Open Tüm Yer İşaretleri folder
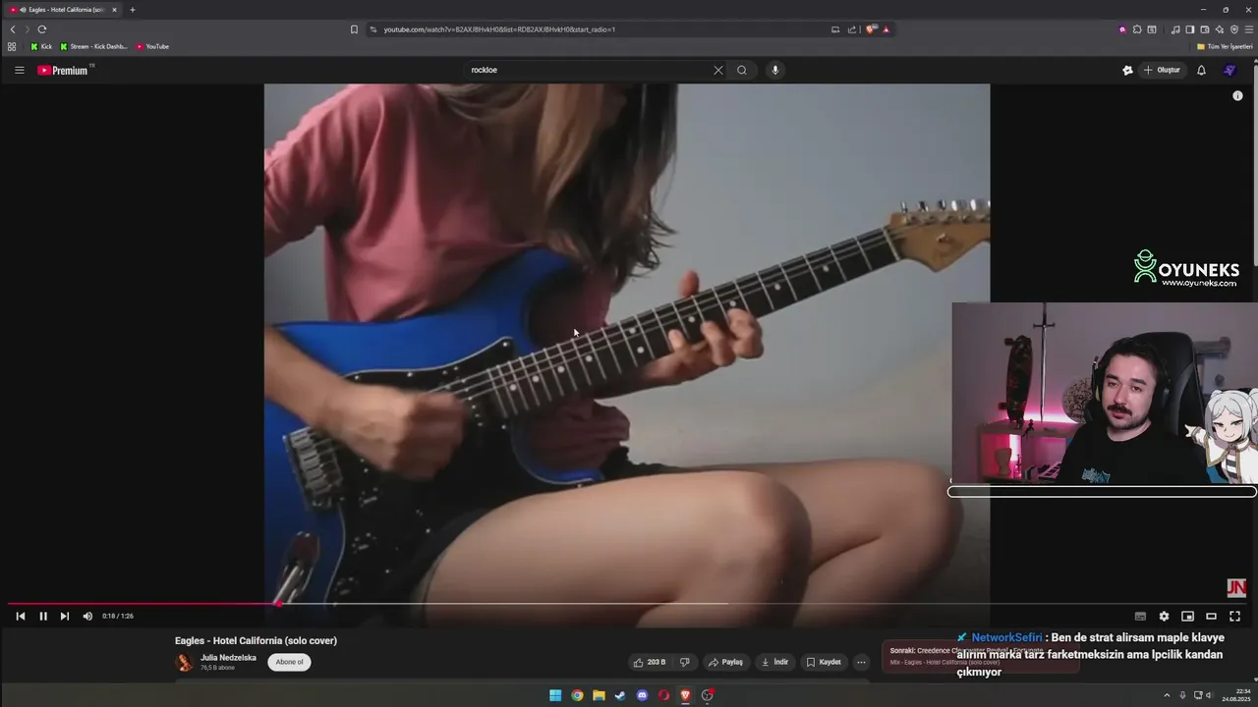Image resolution: width=1258 pixels, height=707 pixels. point(1224,46)
